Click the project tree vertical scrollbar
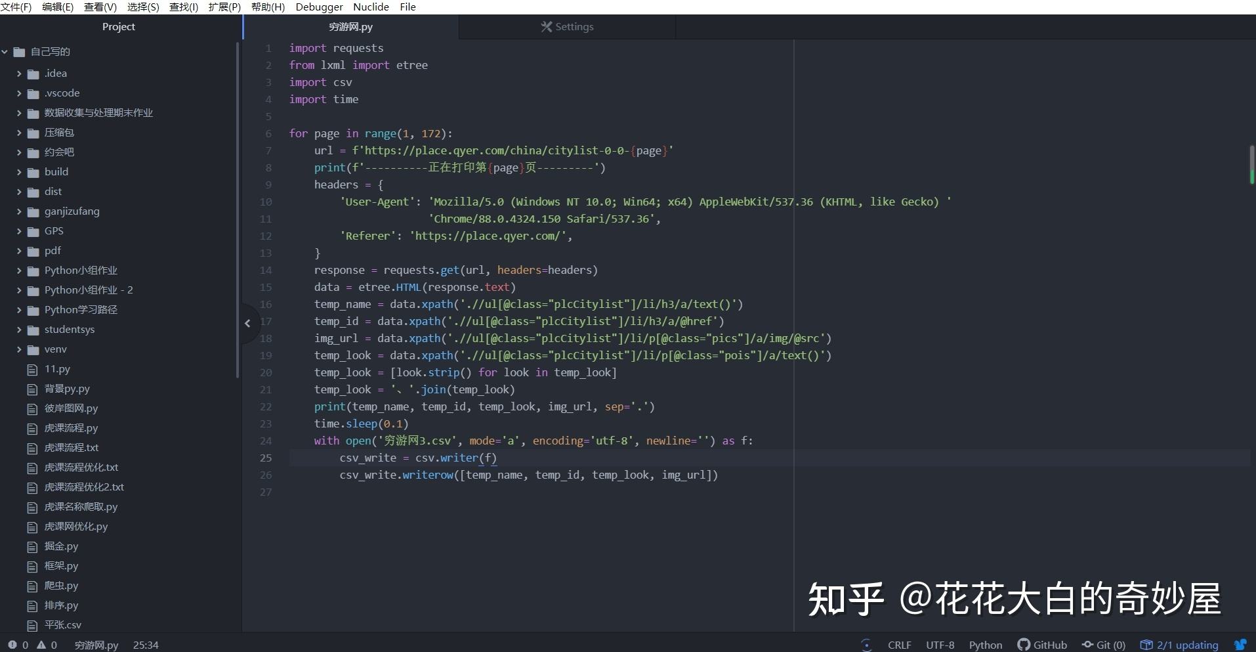 tap(237, 210)
